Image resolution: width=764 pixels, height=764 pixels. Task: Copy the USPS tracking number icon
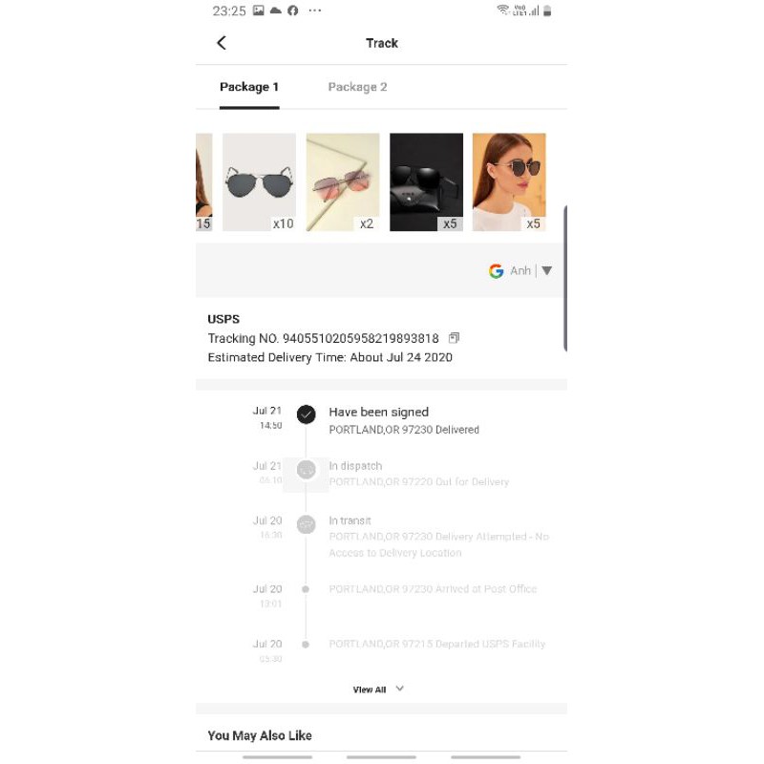454,338
